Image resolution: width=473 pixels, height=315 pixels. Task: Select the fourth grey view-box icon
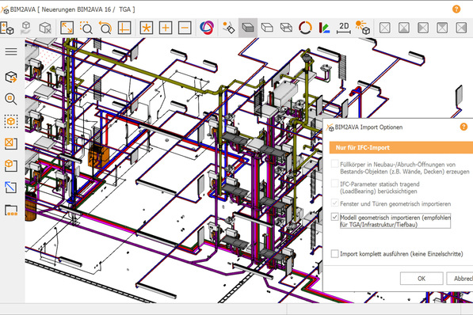tap(442, 28)
